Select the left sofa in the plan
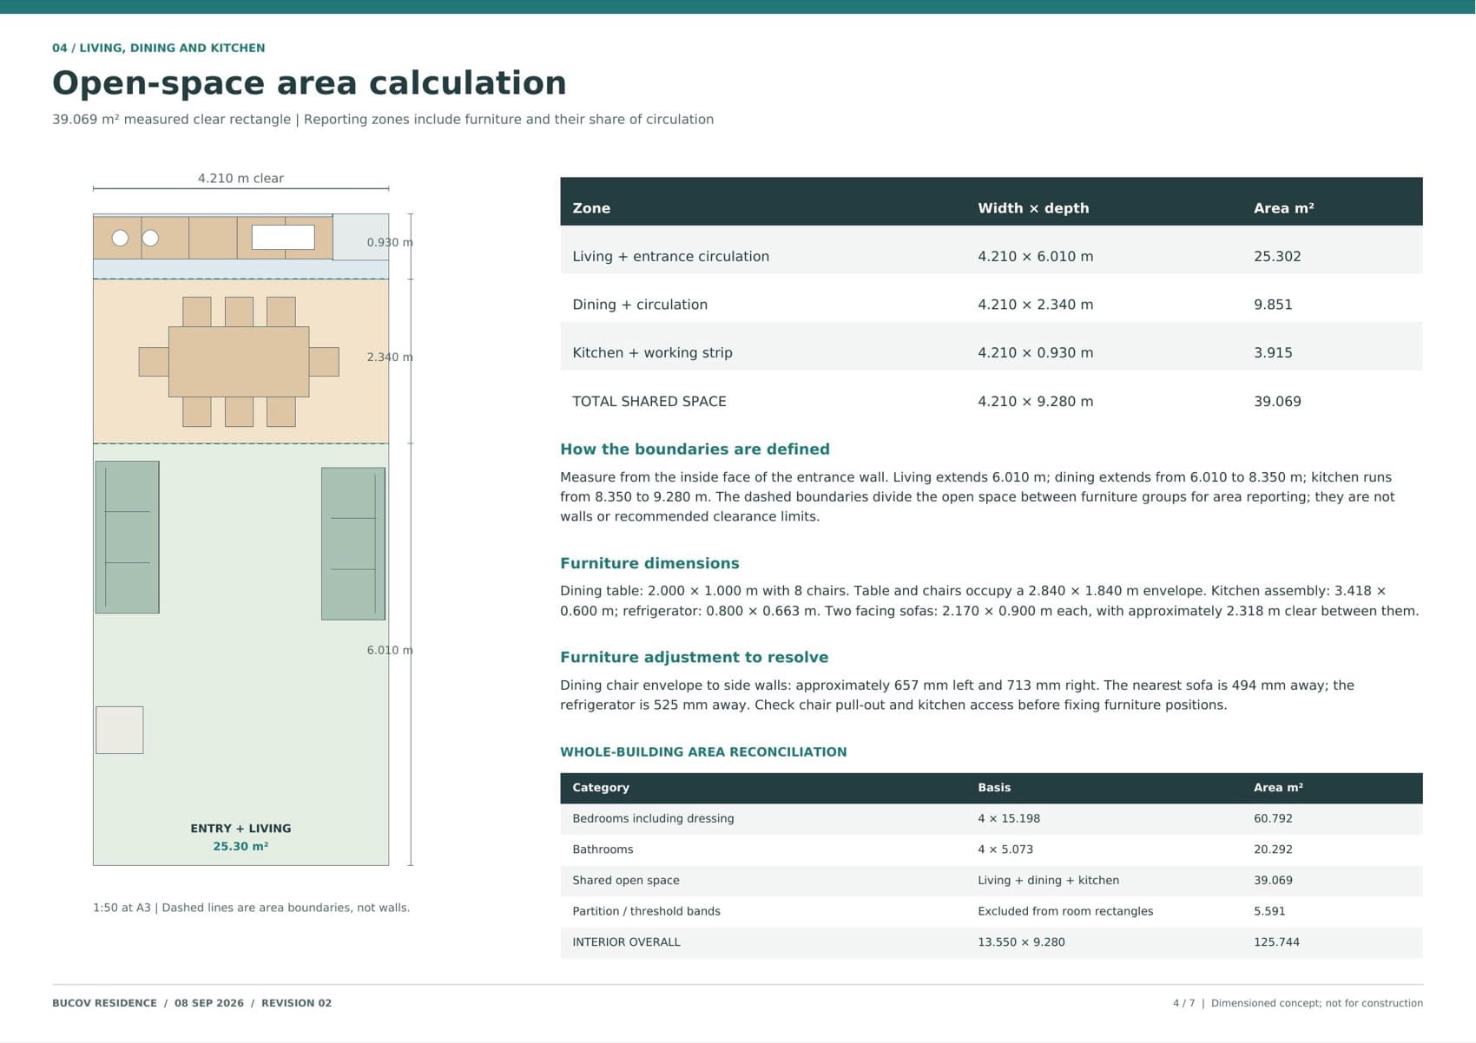This screenshot has height=1043, width=1476. tap(127, 537)
